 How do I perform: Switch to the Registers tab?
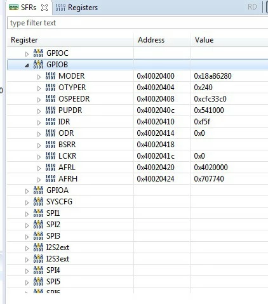pos(77,8)
